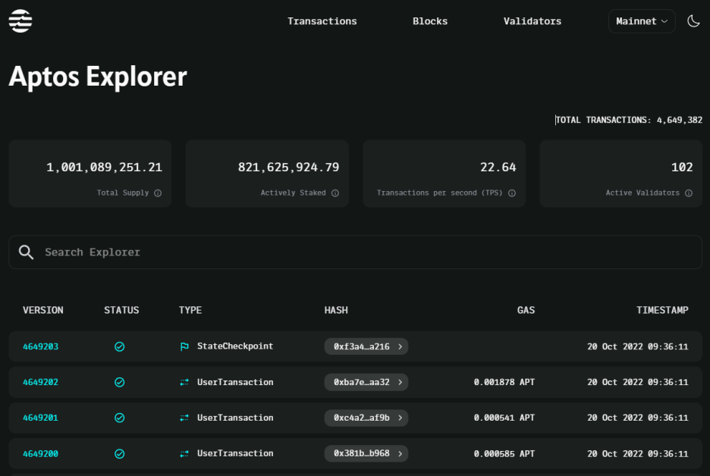
Task: Click the TIMESTAMP column header
Action: (x=662, y=311)
